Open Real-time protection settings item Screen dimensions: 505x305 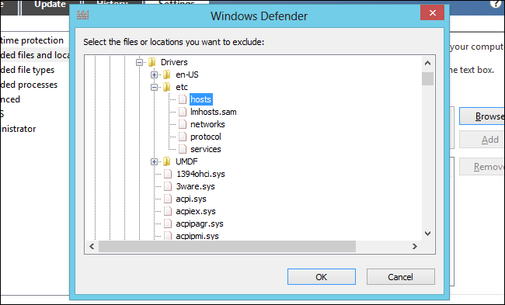tap(32, 40)
